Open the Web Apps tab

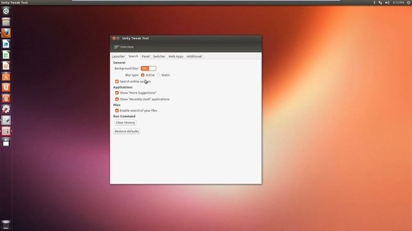click(176, 56)
